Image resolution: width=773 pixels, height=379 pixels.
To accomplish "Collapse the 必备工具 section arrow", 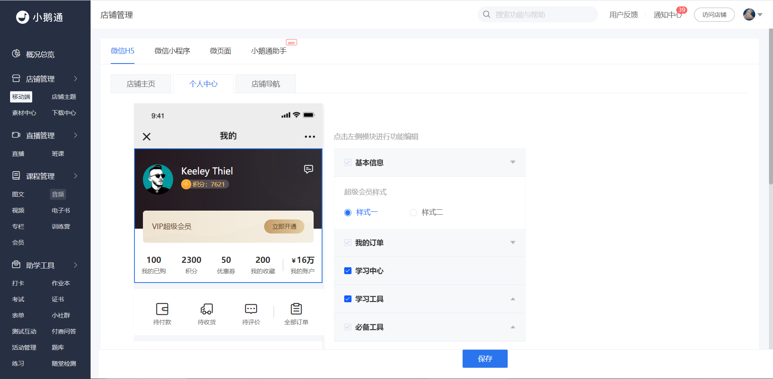I will (513, 327).
